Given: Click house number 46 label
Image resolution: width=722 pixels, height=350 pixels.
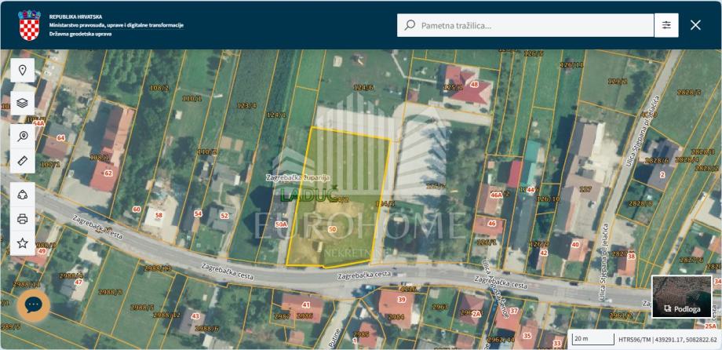Looking at the screenshot, I should pos(492,224).
